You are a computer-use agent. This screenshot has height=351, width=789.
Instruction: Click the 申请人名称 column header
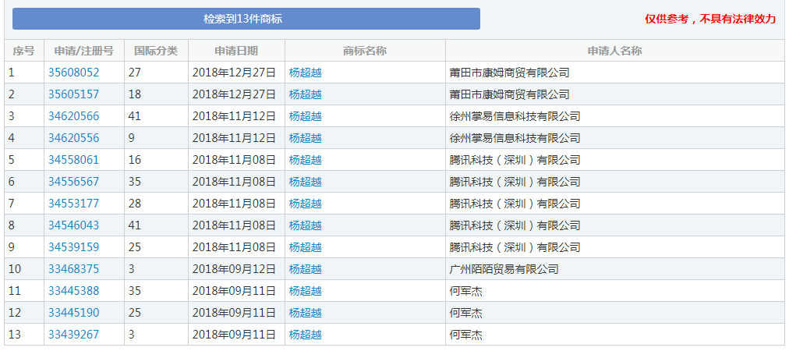coord(614,51)
